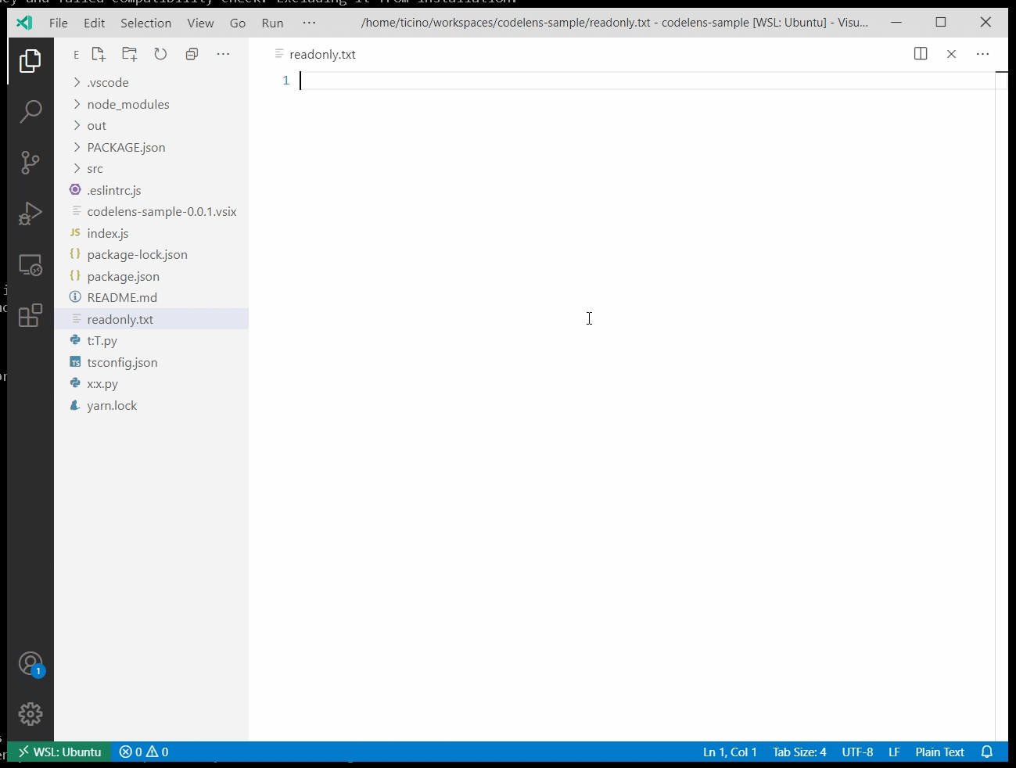Open the Run and Debug view
Screen dimensions: 1016x768
coord(30,214)
